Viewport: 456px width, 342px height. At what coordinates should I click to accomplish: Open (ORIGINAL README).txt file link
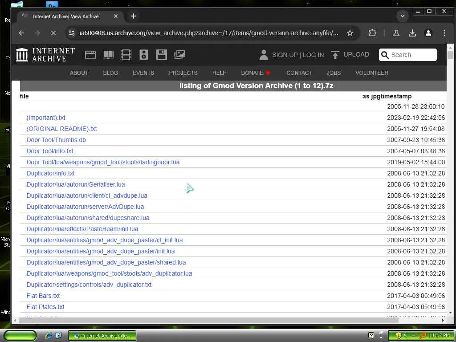(61, 129)
